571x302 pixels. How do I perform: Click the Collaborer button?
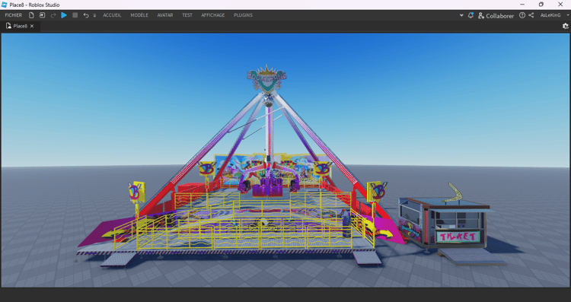496,16
